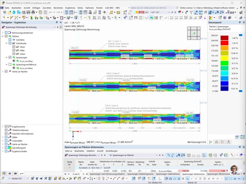Open the Spannungs-Dehnungs-Berechnung navigator dropdown
This screenshot has width=246, height=184.
(x=55, y=27)
